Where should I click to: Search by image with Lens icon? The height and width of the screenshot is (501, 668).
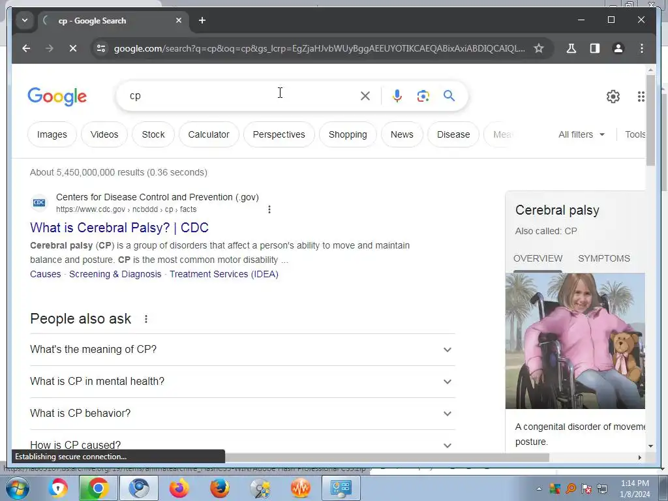(423, 96)
